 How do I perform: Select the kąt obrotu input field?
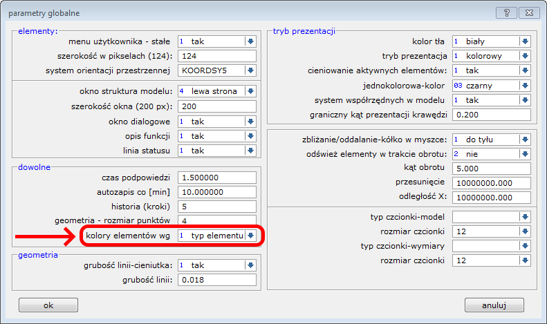[491, 169]
